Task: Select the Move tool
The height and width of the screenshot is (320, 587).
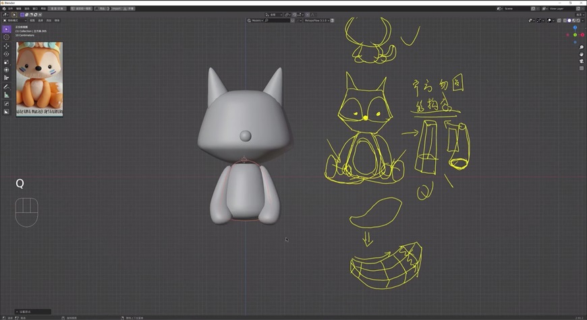Action: click(6, 46)
